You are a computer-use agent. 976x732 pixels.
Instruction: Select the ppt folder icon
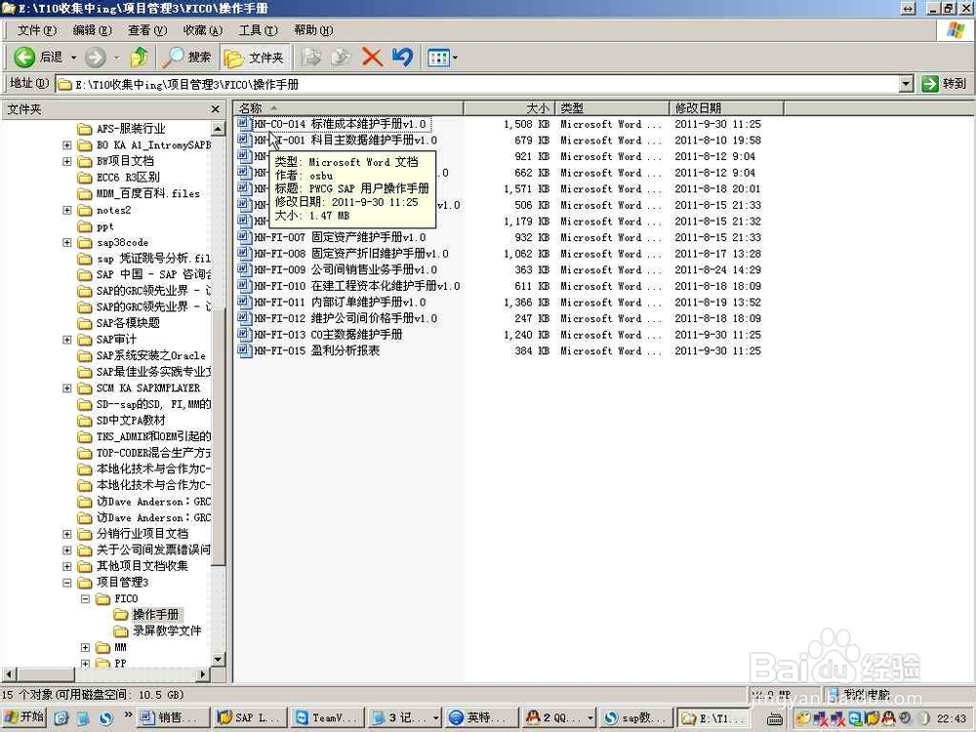tap(85, 226)
